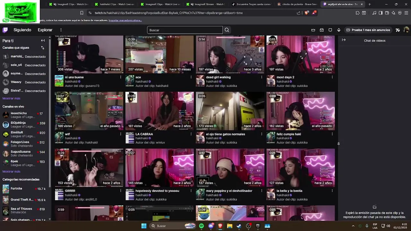Open options menu for clip 'most days 2'

click(x=332, y=77)
